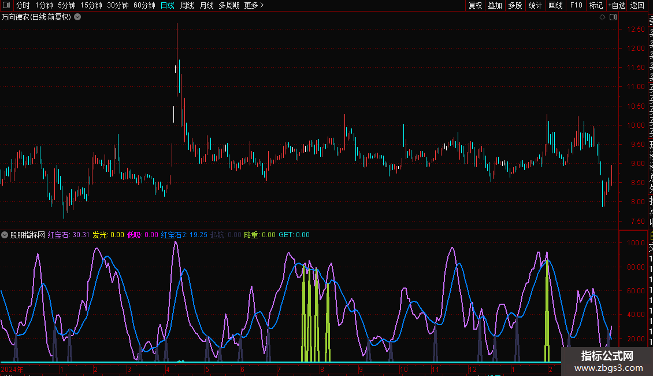Toggle the right side panel icon
653x376 pixels.
pyautogui.click(x=613, y=17)
